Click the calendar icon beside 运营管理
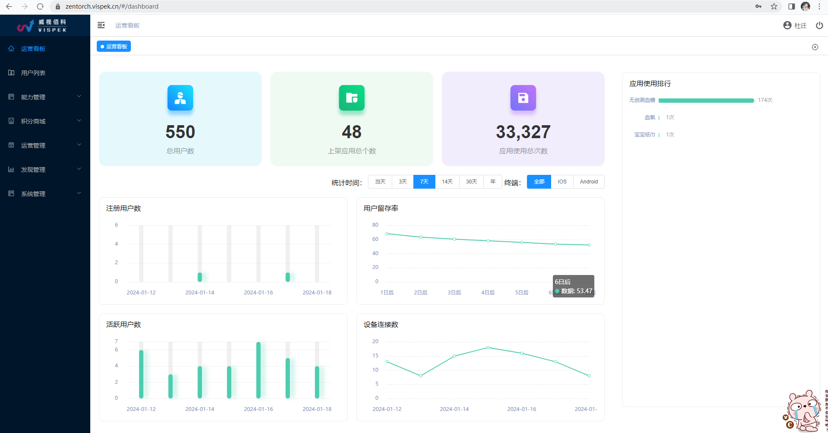The height and width of the screenshot is (433, 828). tap(11, 145)
